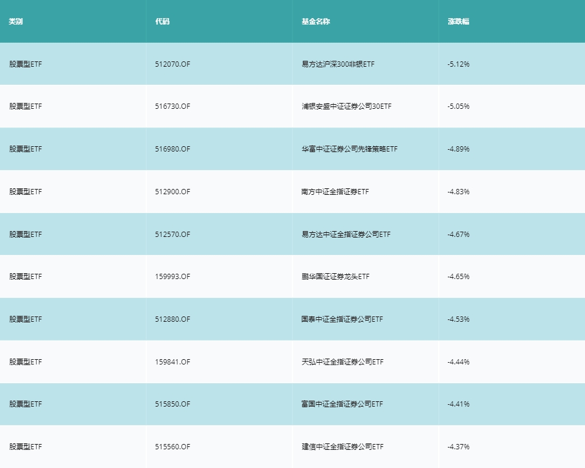Click the -4.37% change value
Image resolution: width=585 pixels, height=468 pixels.
(459, 447)
